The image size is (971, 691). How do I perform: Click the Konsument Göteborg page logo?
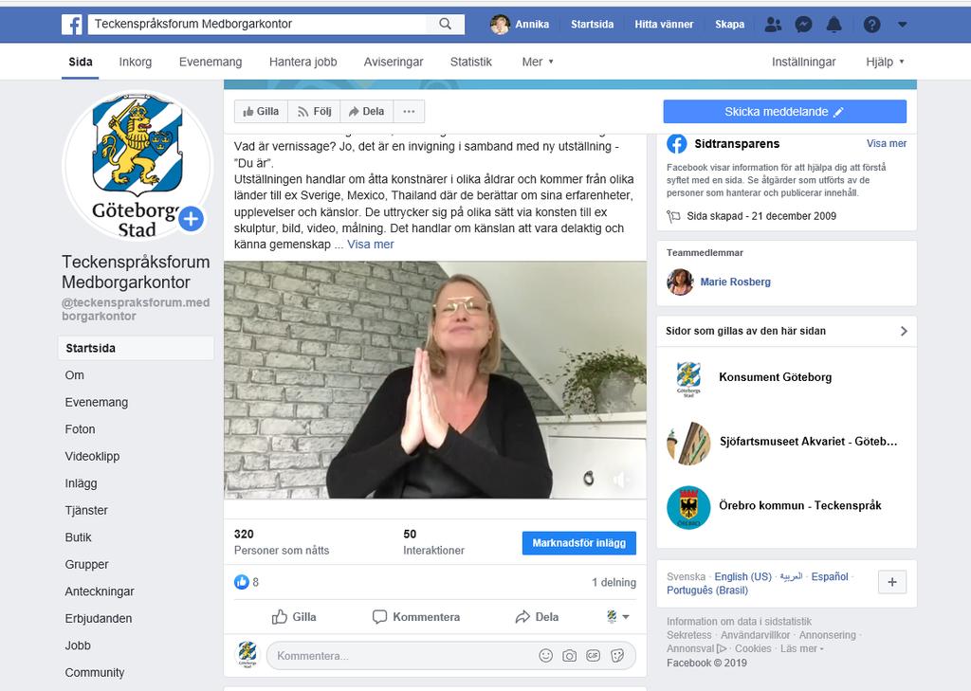pos(688,377)
